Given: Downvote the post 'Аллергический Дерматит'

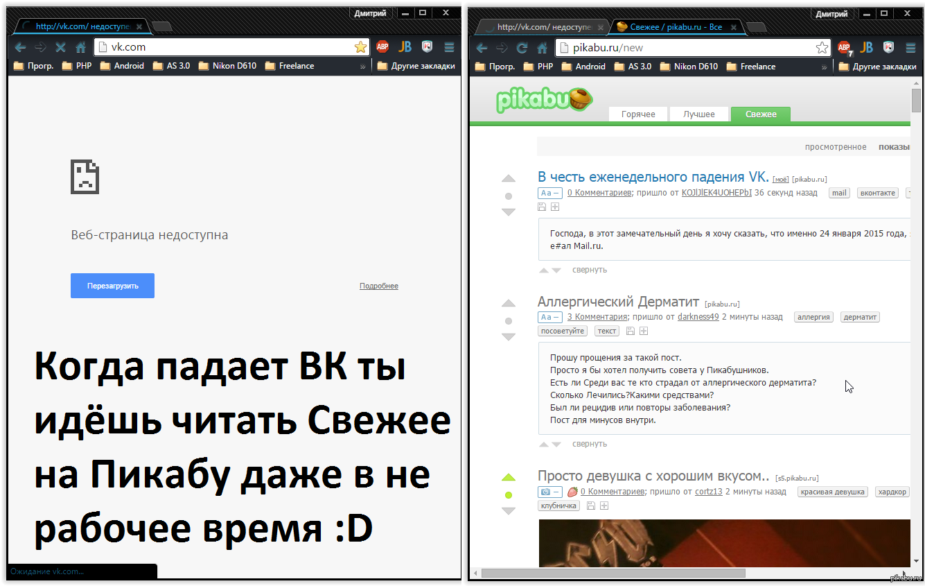Looking at the screenshot, I should [509, 337].
